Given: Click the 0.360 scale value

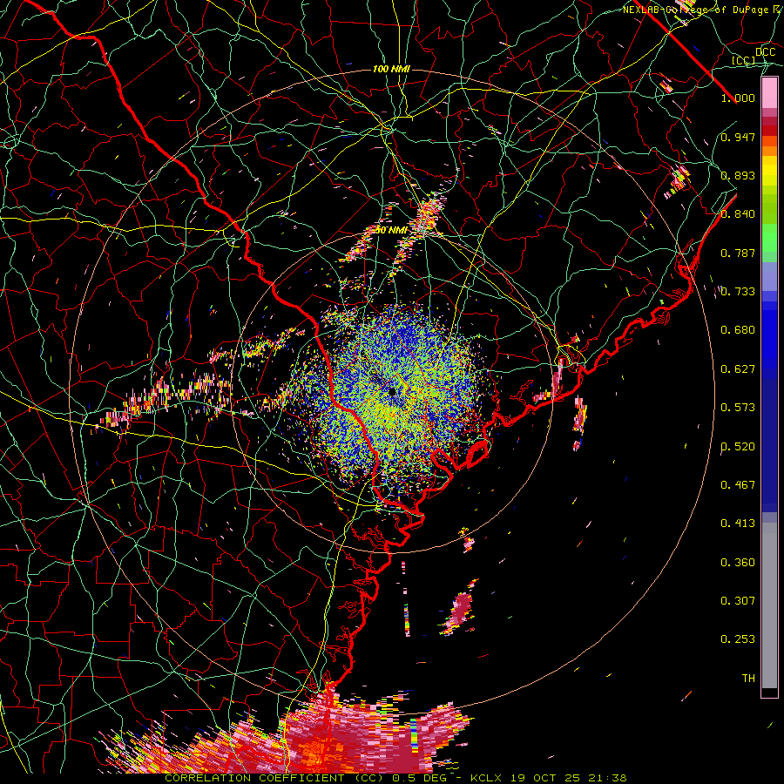Looking at the screenshot, I should [x=738, y=563].
